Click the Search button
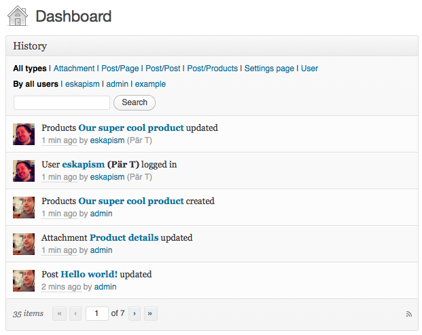 (135, 102)
